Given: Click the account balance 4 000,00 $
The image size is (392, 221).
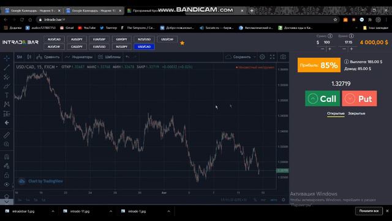Looking at the screenshot, I should click(374, 42).
